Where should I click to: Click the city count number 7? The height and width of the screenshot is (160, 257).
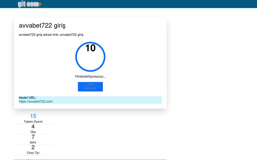(x=33, y=137)
